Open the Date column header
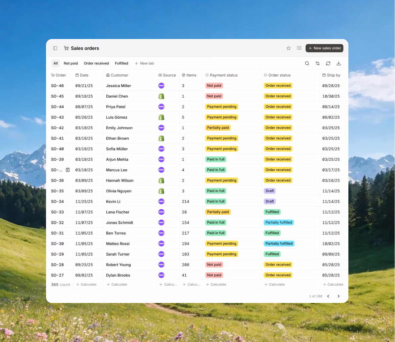Viewport: 395px width, 342px height. (82, 75)
